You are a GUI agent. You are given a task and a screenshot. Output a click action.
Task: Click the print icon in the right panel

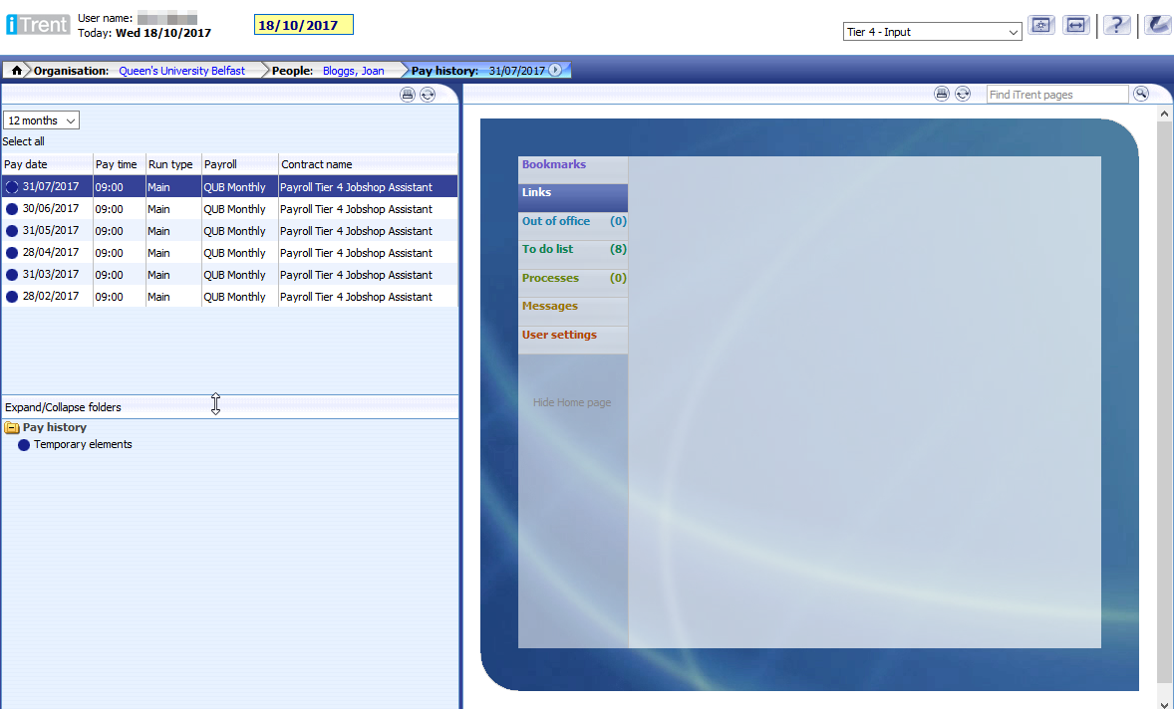942,94
